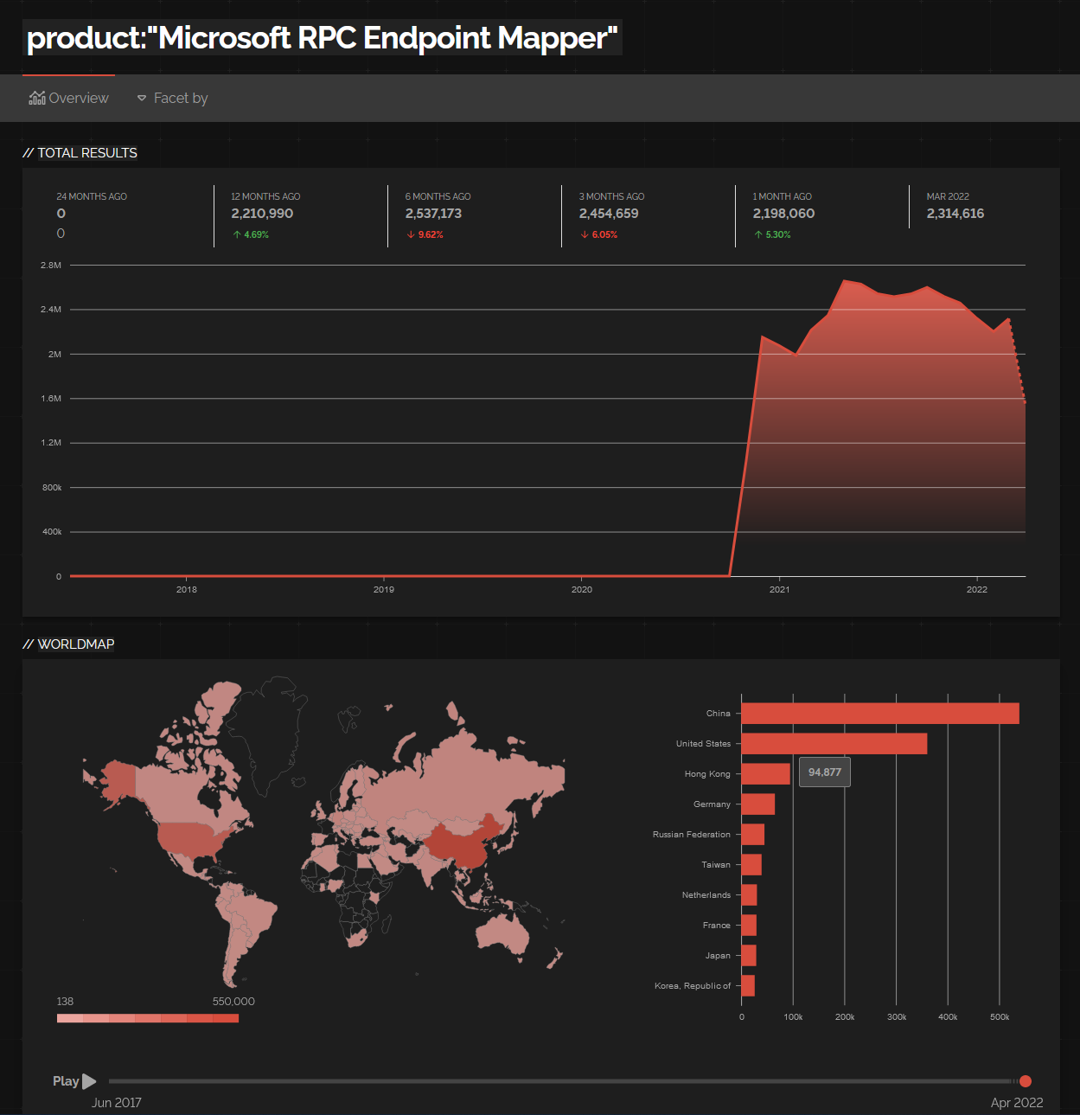This screenshot has height=1115, width=1080.
Task: Select the China bar in the chart
Action: tap(880, 713)
